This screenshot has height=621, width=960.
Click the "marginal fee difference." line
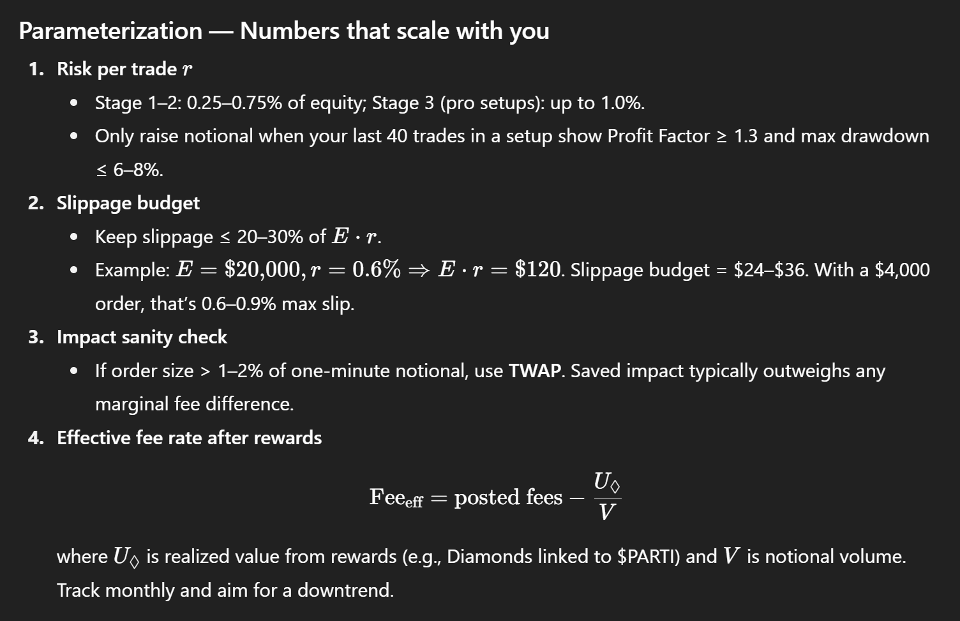point(194,404)
